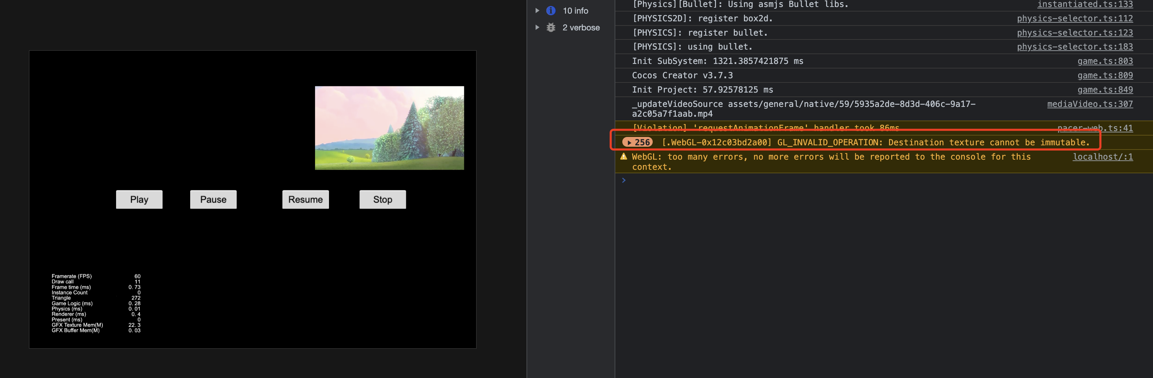Expand the 2 verbose messages group

tap(537, 27)
